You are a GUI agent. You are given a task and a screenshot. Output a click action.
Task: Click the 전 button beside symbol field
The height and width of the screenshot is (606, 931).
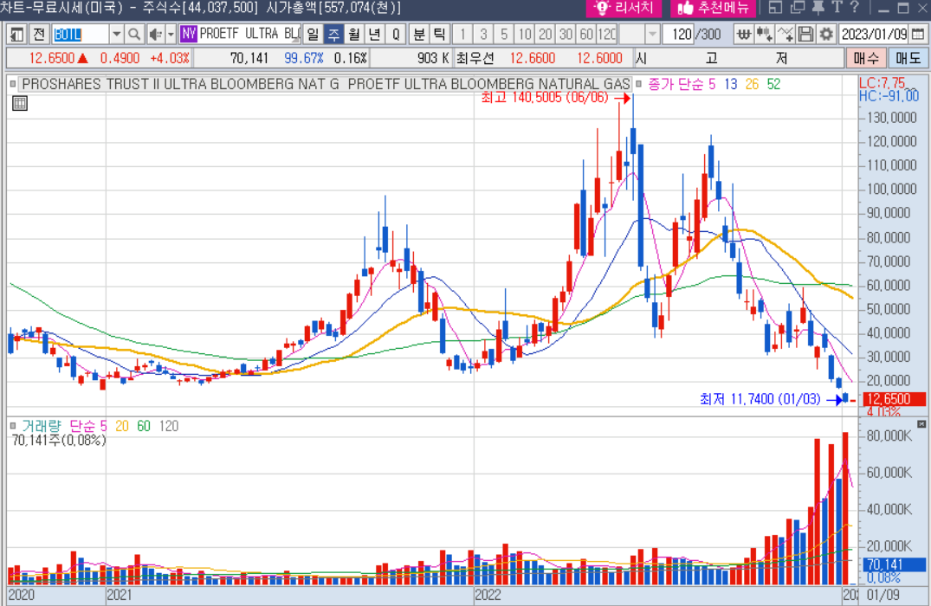click(x=39, y=35)
